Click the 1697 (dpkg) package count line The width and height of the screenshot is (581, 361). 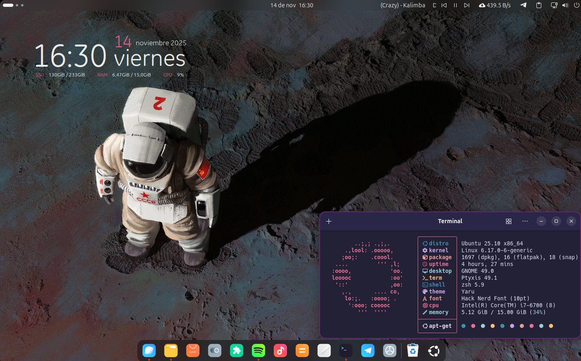[520, 257]
